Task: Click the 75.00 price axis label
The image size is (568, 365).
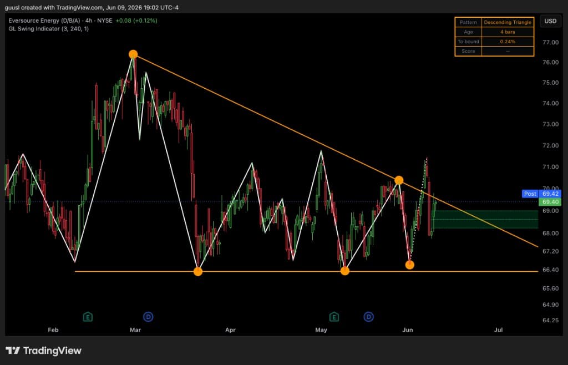Action: 550,83
